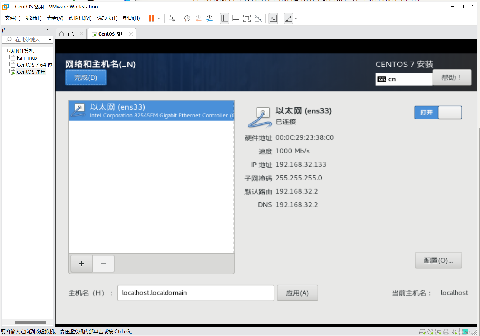Send Ctrl+Alt+Del to the virtual machine
This screenshot has height=336, width=480.
click(x=172, y=18)
